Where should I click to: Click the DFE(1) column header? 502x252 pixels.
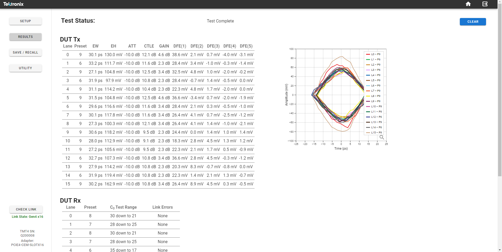(180, 46)
